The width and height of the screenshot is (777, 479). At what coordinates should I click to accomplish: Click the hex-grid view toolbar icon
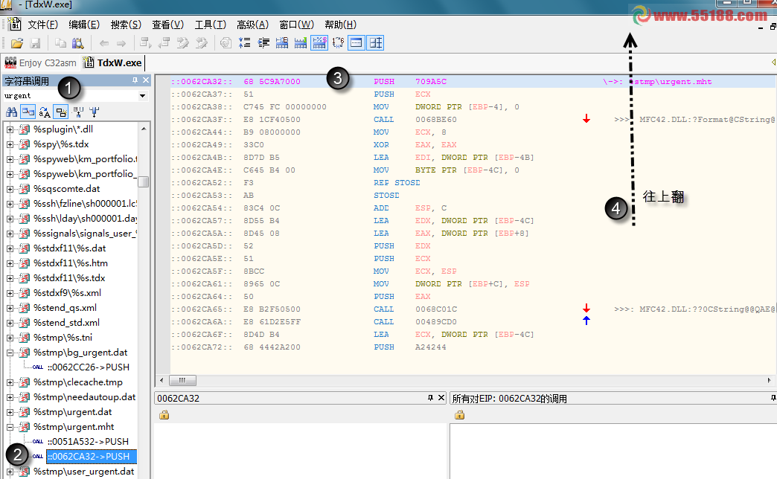coord(282,43)
